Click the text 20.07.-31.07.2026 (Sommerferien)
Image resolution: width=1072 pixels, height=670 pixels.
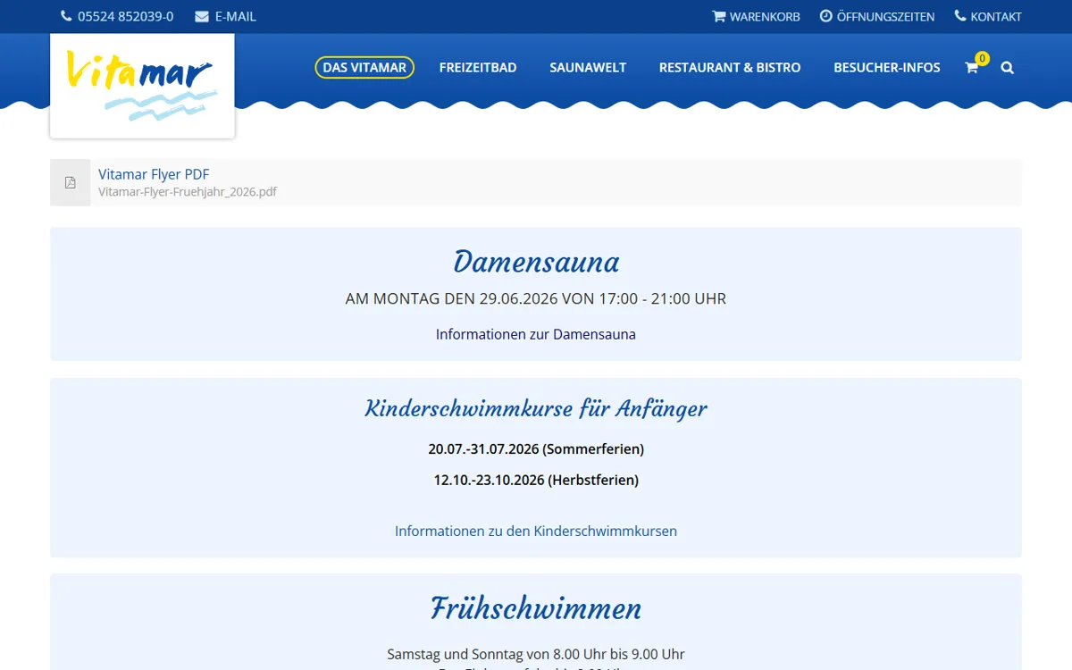(536, 448)
